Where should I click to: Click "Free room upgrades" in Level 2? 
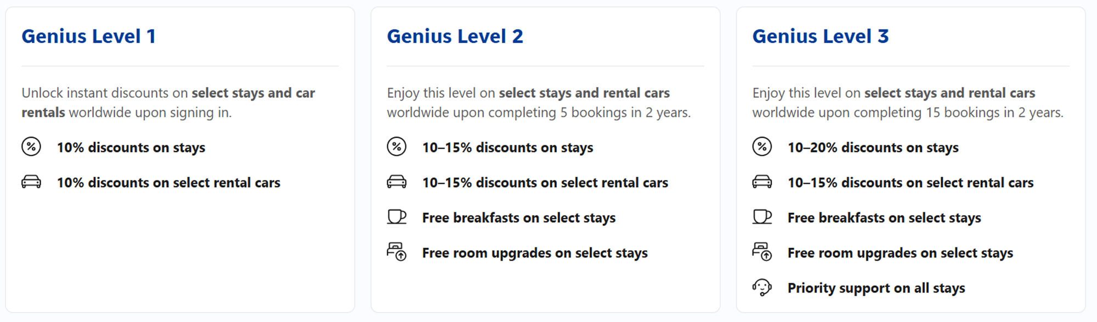pos(535,253)
